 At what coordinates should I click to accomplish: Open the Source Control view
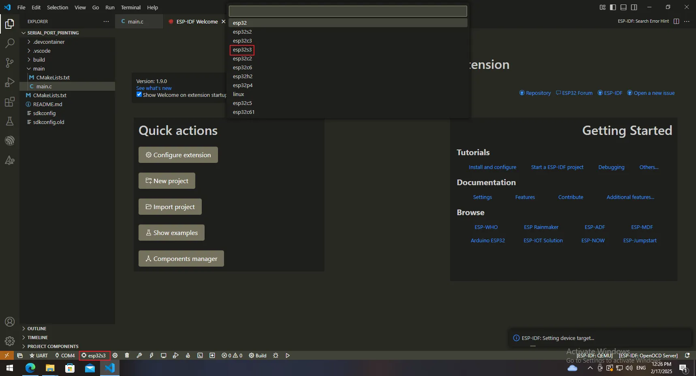9,62
